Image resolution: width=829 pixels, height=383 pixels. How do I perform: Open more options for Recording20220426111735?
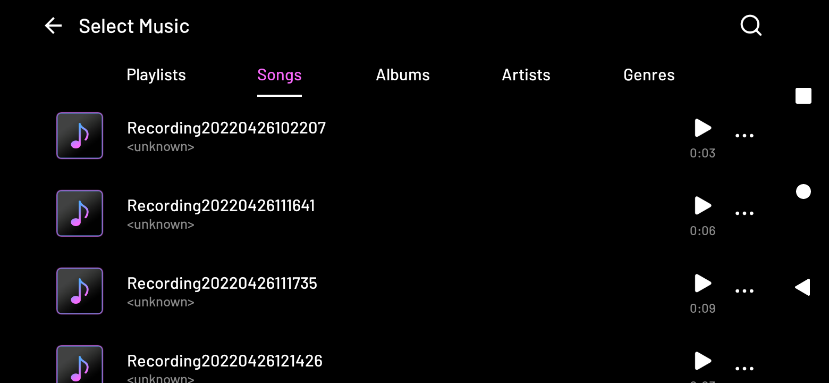[744, 291]
